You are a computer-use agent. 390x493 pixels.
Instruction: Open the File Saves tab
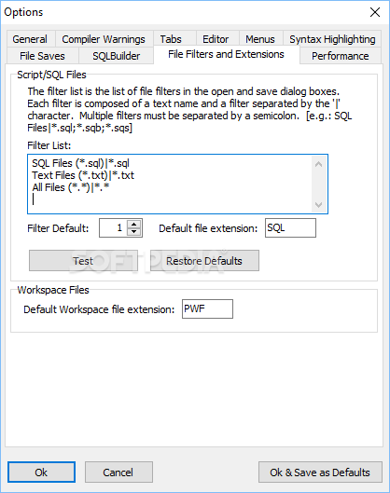pos(42,56)
